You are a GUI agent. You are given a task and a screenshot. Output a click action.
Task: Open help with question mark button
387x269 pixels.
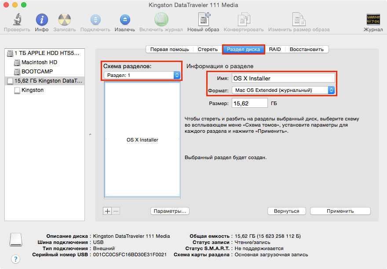(15, 259)
